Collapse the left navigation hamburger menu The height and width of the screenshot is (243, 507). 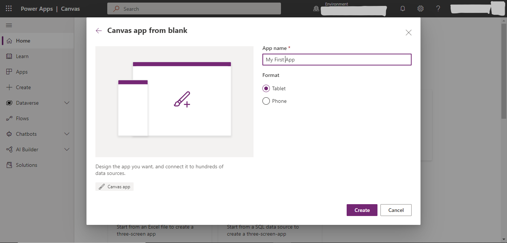[9, 25]
